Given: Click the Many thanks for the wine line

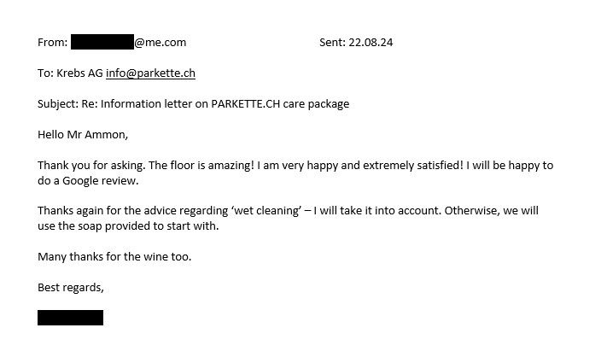Looking at the screenshot, I should click(x=114, y=257).
